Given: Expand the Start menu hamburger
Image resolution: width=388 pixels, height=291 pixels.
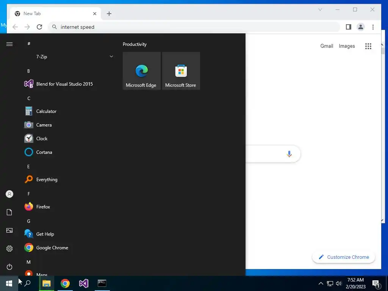Looking at the screenshot, I should (x=9, y=44).
